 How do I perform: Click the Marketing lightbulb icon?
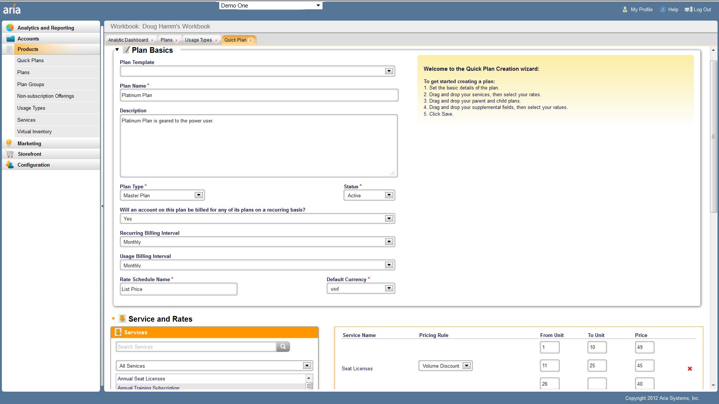tap(9, 143)
